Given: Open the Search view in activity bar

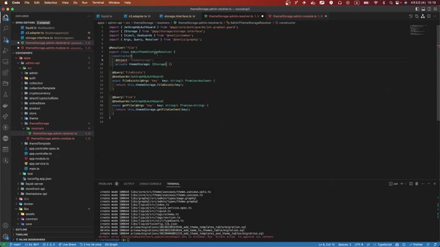Looking at the screenshot, I should pos(5,28).
